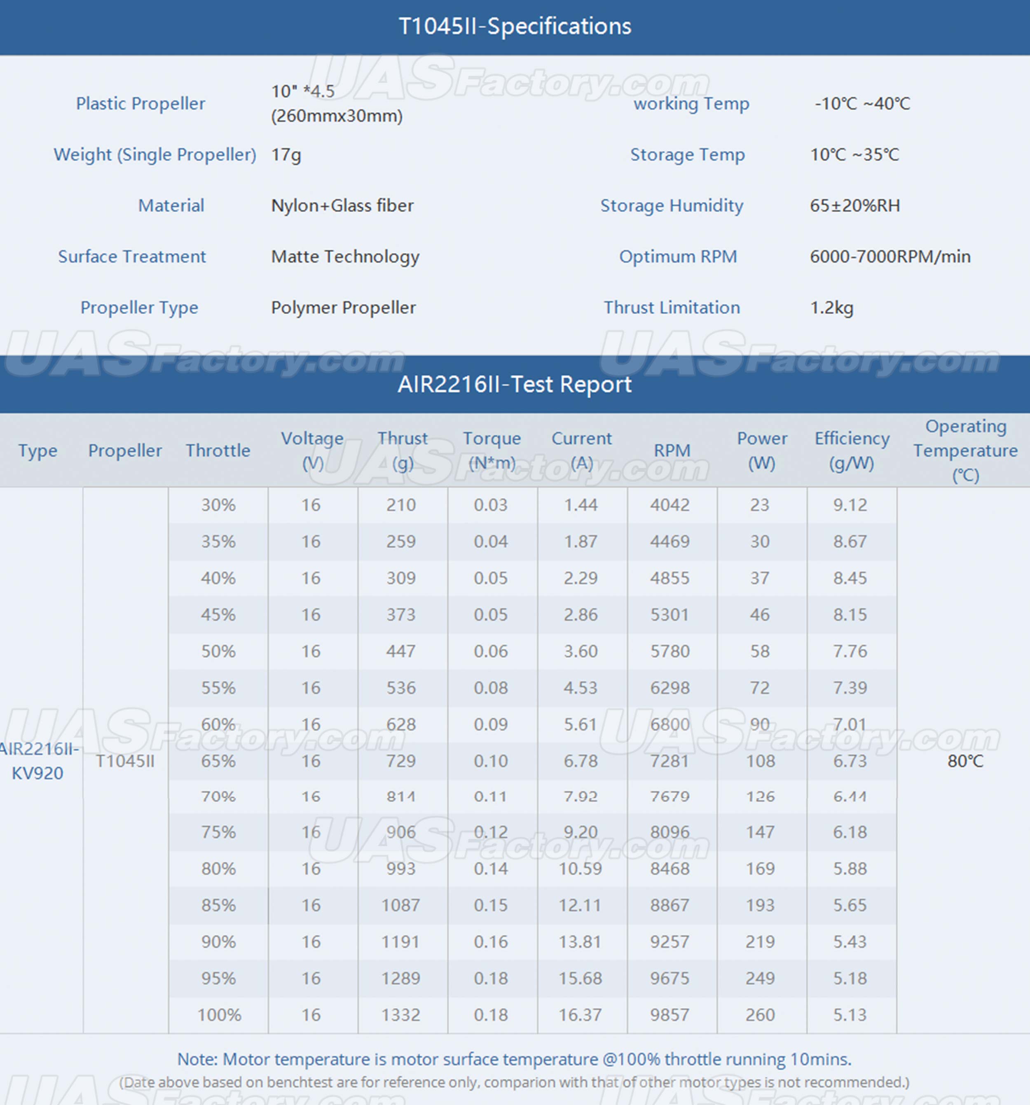Click thrust value 1332 in table
This screenshot has width=1030, height=1105.
(400, 1015)
